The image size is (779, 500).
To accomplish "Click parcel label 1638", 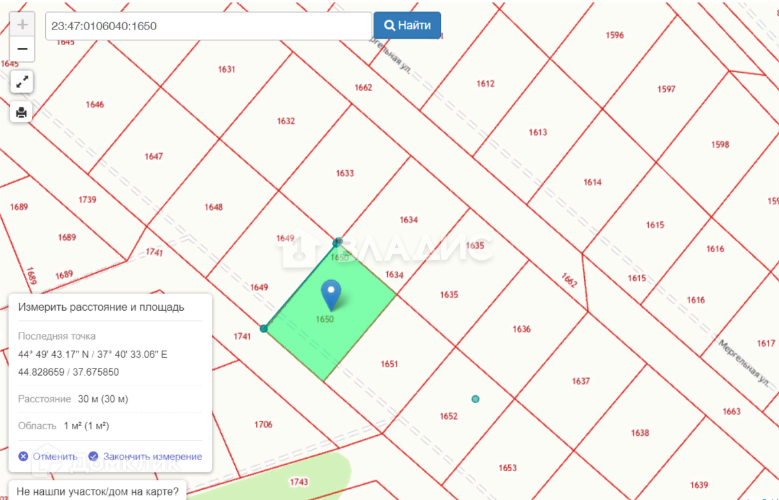I will [x=640, y=433].
